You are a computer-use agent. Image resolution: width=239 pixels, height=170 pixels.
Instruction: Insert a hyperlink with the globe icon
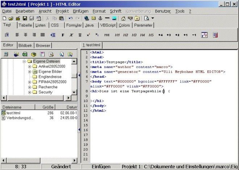[x=87, y=18]
